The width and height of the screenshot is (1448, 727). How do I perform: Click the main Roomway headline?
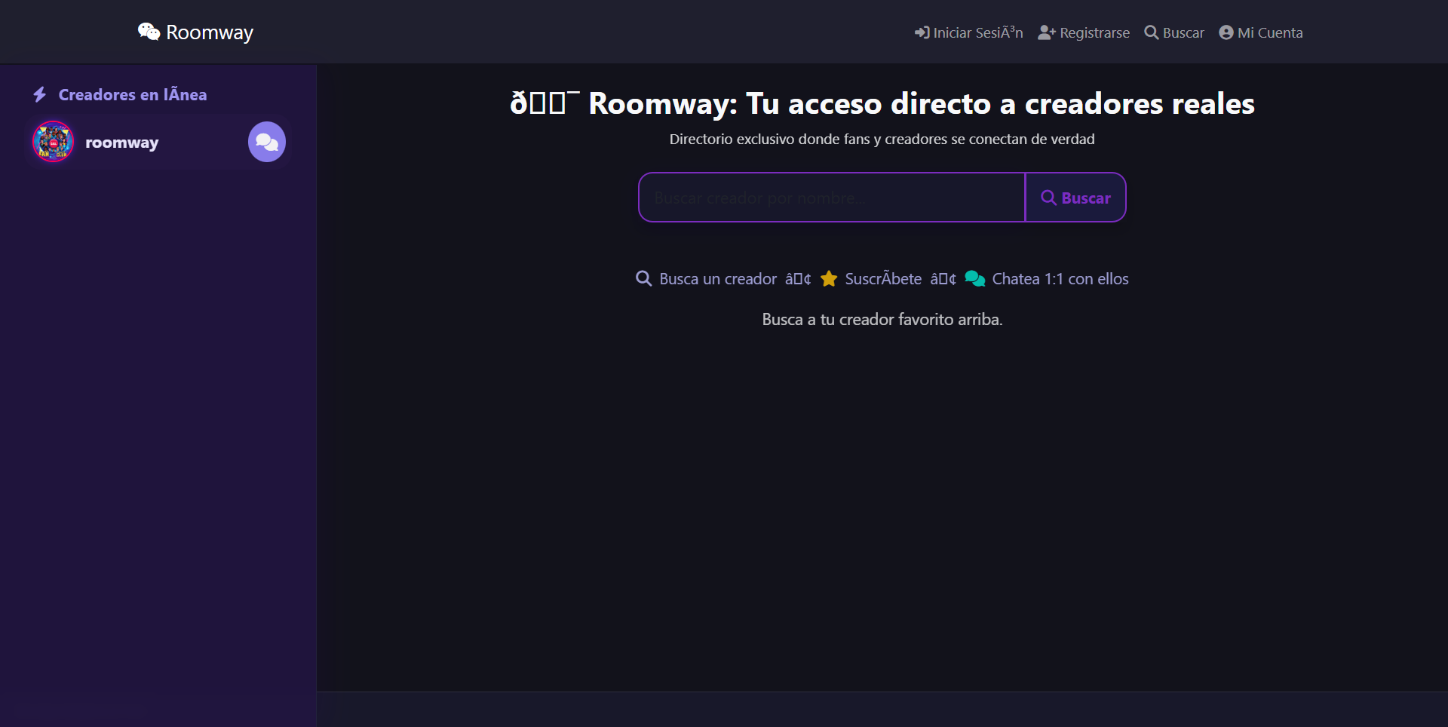point(882,103)
